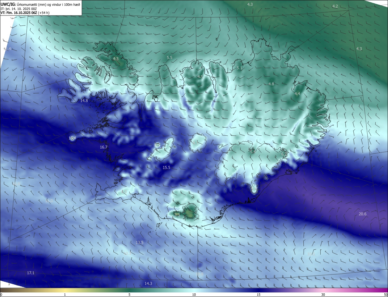Click the 5.5 value label
388x297 pixels.
pos(169,58)
